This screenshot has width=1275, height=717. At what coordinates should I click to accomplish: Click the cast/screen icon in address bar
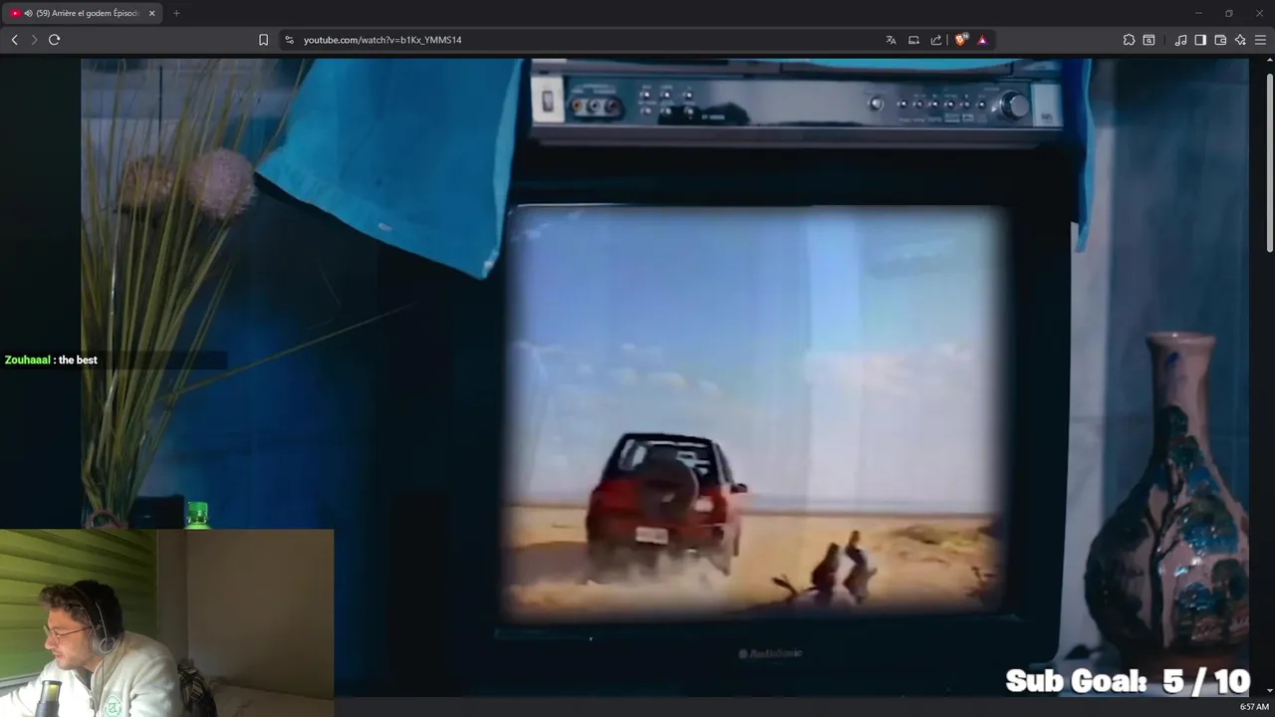(x=913, y=40)
